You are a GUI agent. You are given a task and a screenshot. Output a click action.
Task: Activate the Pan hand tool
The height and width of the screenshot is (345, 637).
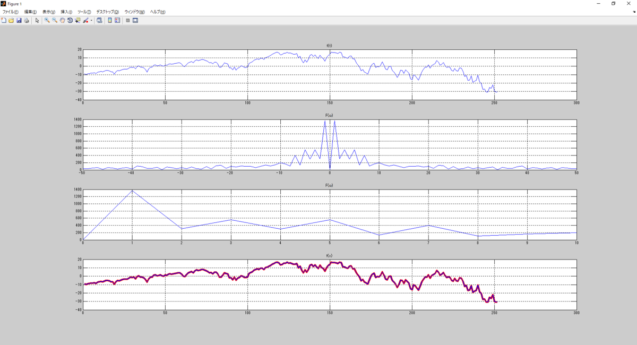[62, 20]
